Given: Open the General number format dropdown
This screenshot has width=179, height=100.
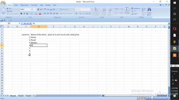Looking at the screenshot, I should 90,9.
